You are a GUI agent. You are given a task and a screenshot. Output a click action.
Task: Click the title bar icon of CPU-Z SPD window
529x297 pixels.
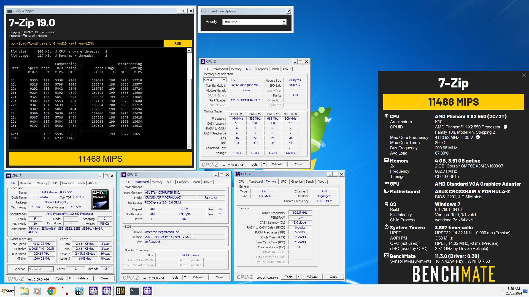point(203,62)
